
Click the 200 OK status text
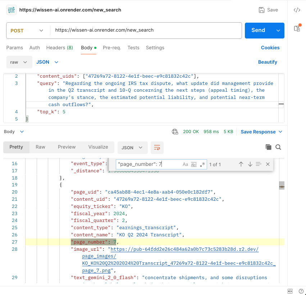point(191,132)
